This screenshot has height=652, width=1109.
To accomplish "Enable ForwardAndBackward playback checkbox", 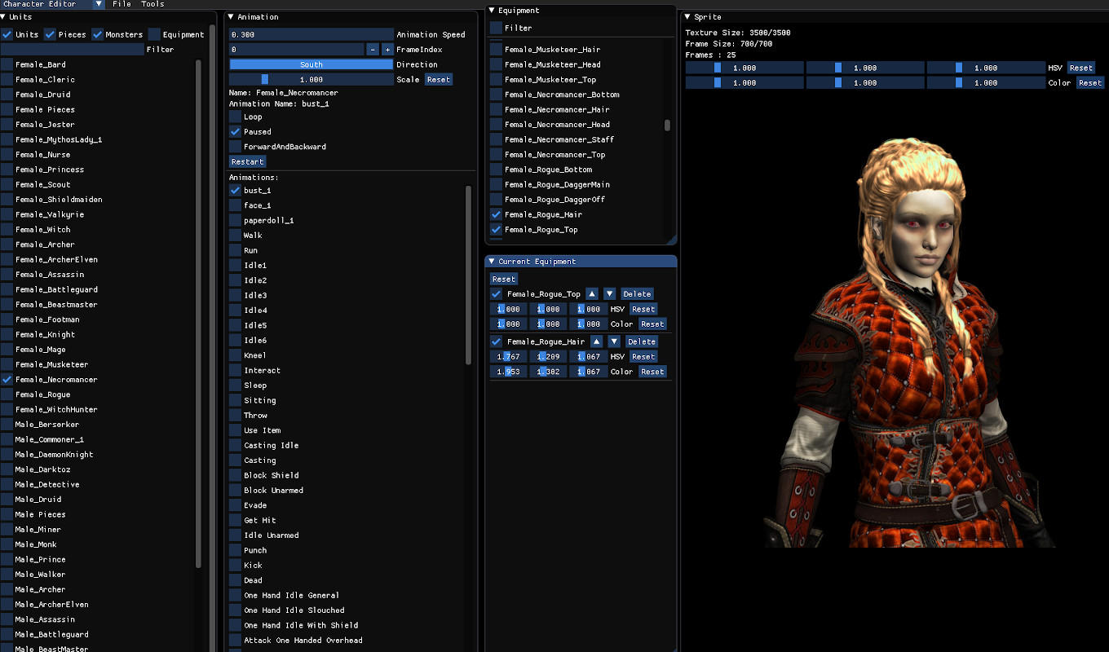I will tap(236, 147).
